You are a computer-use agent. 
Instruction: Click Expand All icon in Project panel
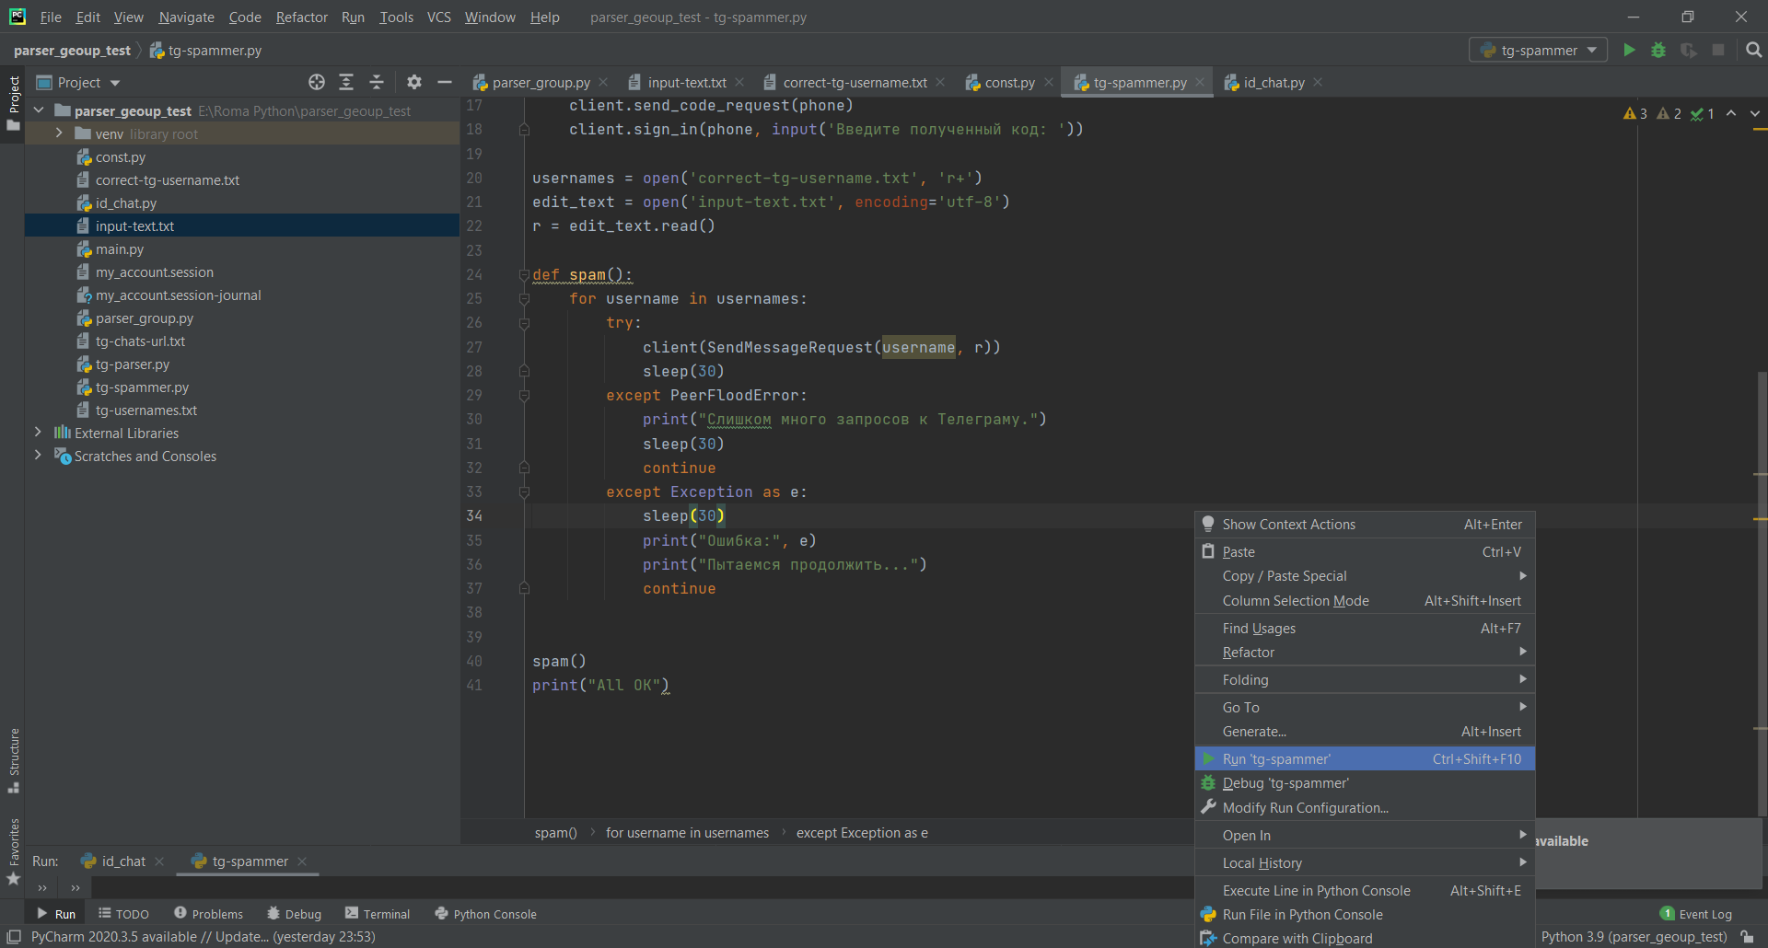click(346, 82)
